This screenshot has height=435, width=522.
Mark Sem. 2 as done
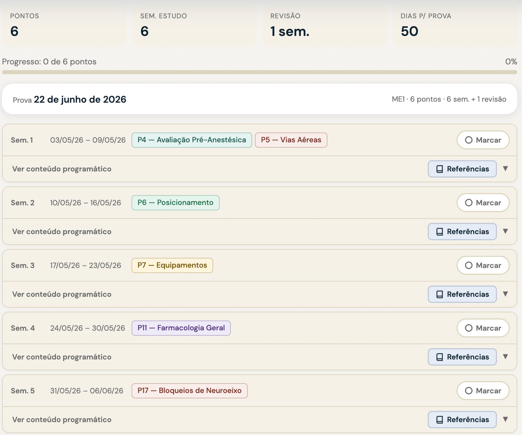pos(483,203)
